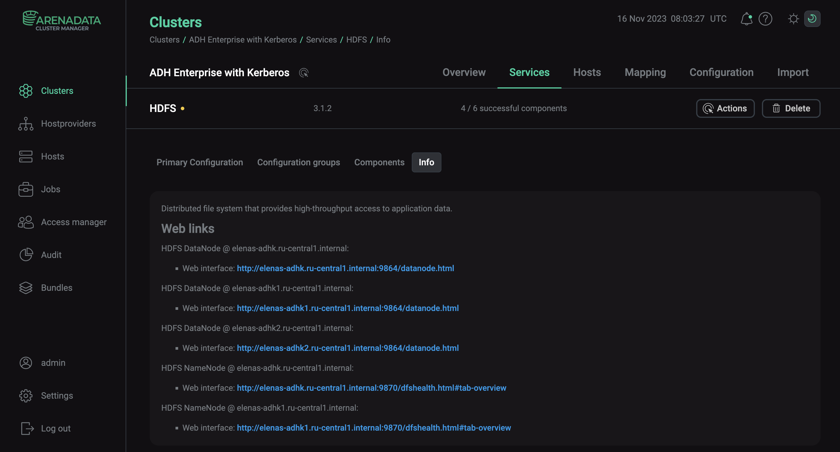
Task: Click the Settings gear icon
Action: tap(26, 396)
